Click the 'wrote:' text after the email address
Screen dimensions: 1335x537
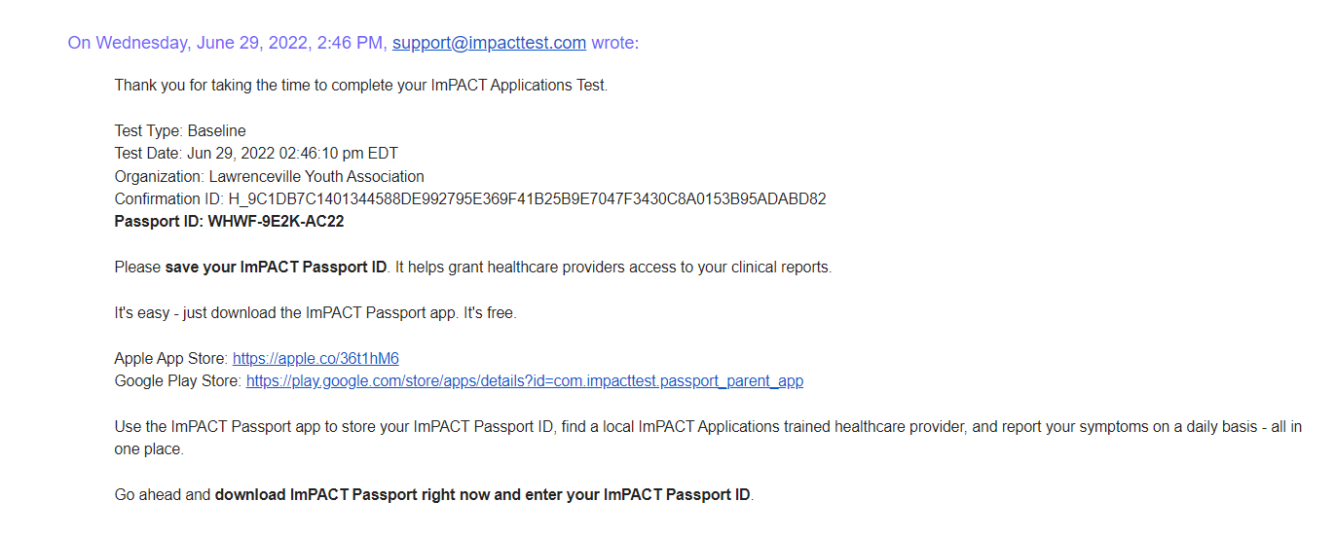point(615,43)
